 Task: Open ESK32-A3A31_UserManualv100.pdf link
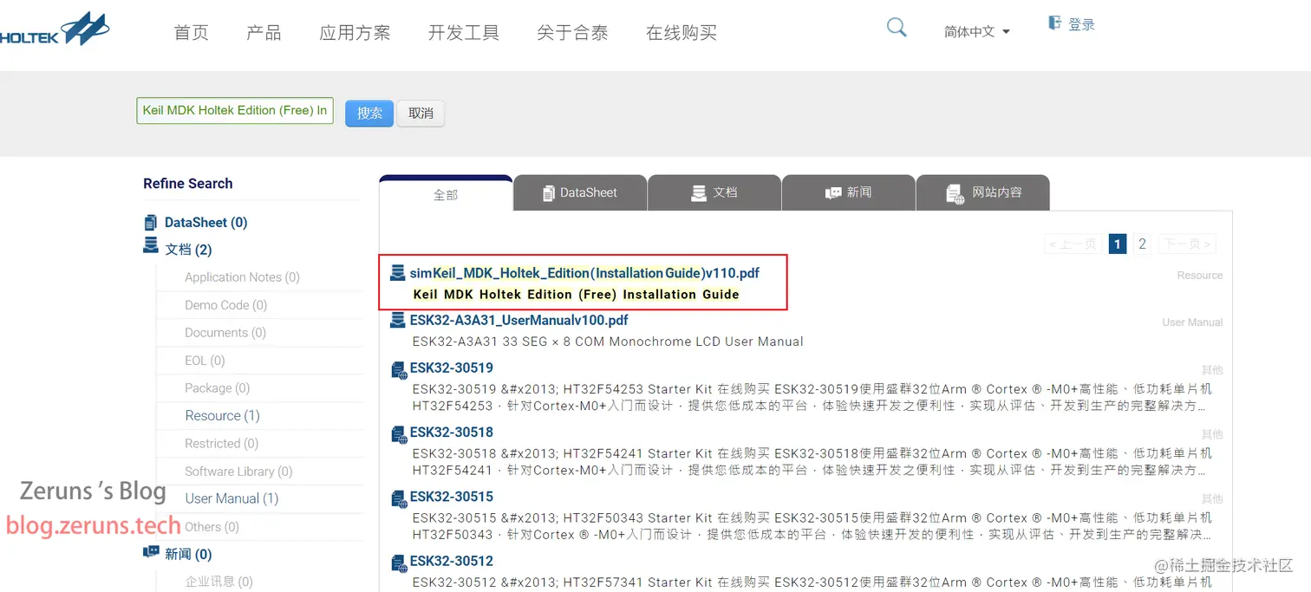pyautogui.click(x=519, y=321)
